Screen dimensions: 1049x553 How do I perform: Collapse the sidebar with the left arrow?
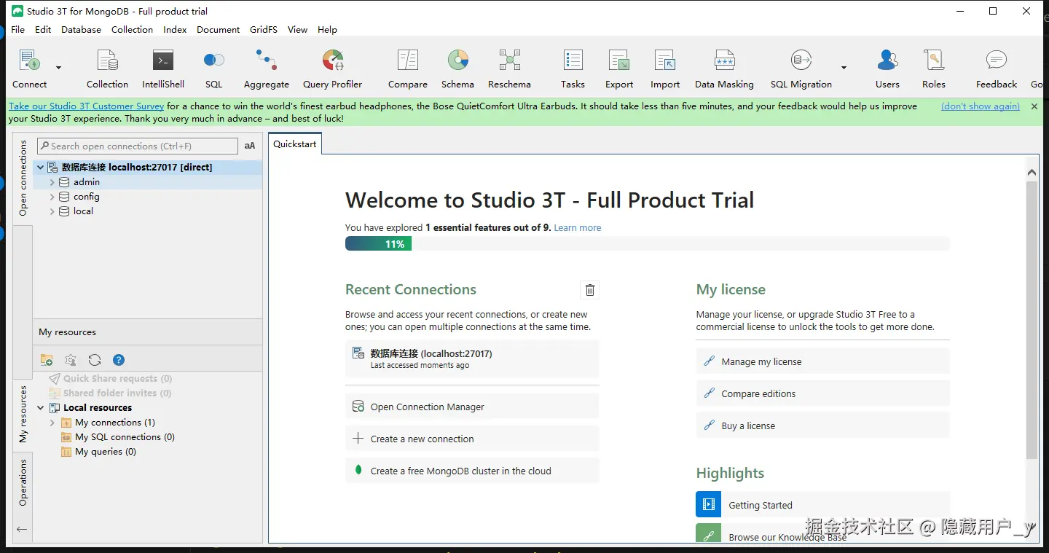pyautogui.click(x=22, y=530)
